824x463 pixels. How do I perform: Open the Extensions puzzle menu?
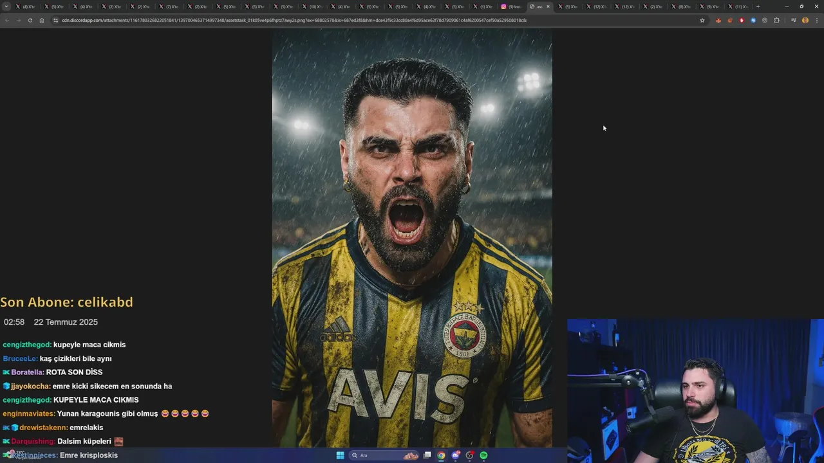pos(776,20)
